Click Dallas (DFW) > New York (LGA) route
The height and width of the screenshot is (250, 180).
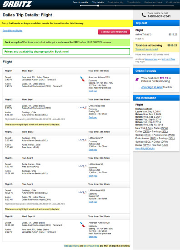tap(151, 145)
